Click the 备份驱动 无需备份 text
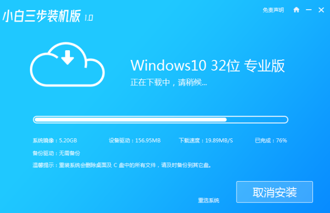The height and width of the screenshot is (213, 330). (53, 153)
